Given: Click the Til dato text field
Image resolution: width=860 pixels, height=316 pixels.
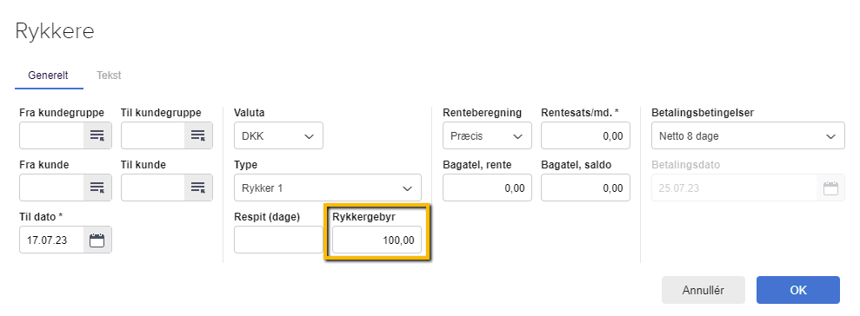Looking at the screenshot, I should [52, 240].
